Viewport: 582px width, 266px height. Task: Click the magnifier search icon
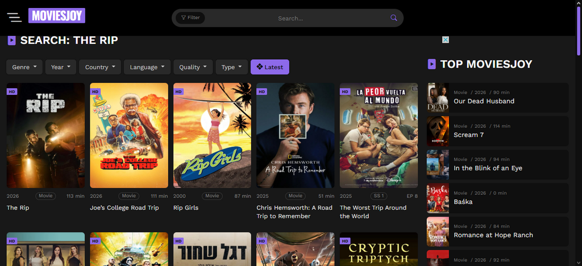[393, 18]
